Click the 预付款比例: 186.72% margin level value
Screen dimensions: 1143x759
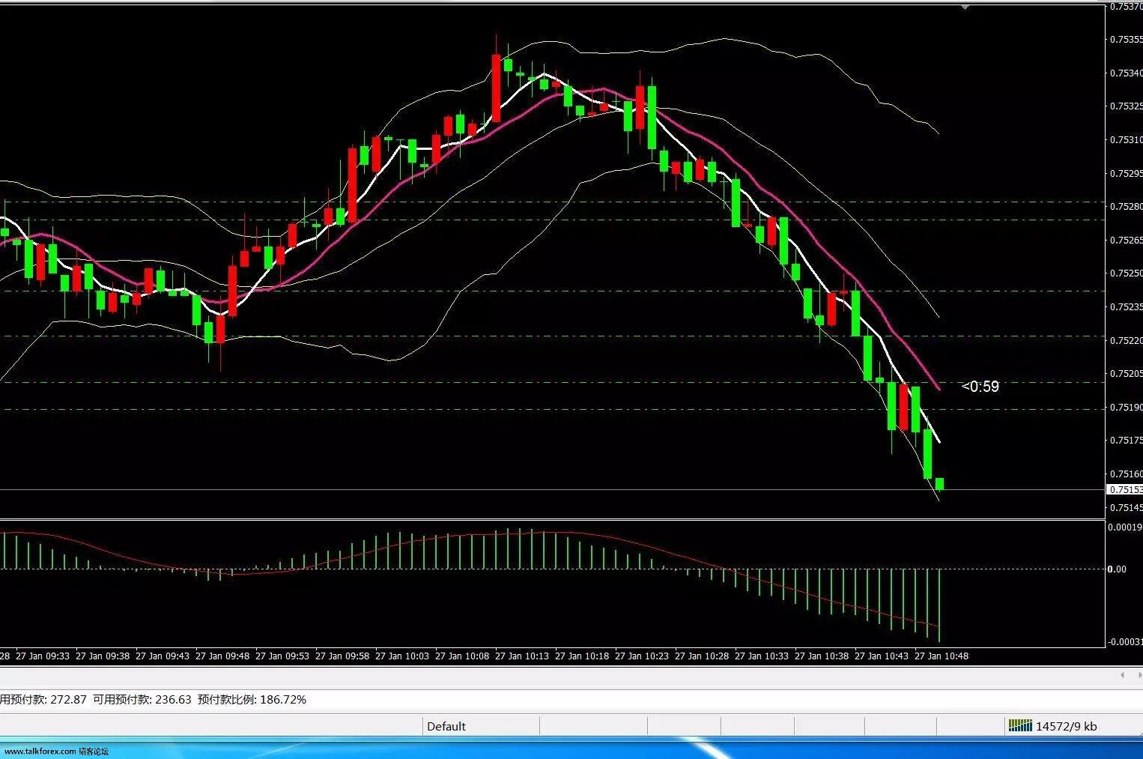(252, 700)
